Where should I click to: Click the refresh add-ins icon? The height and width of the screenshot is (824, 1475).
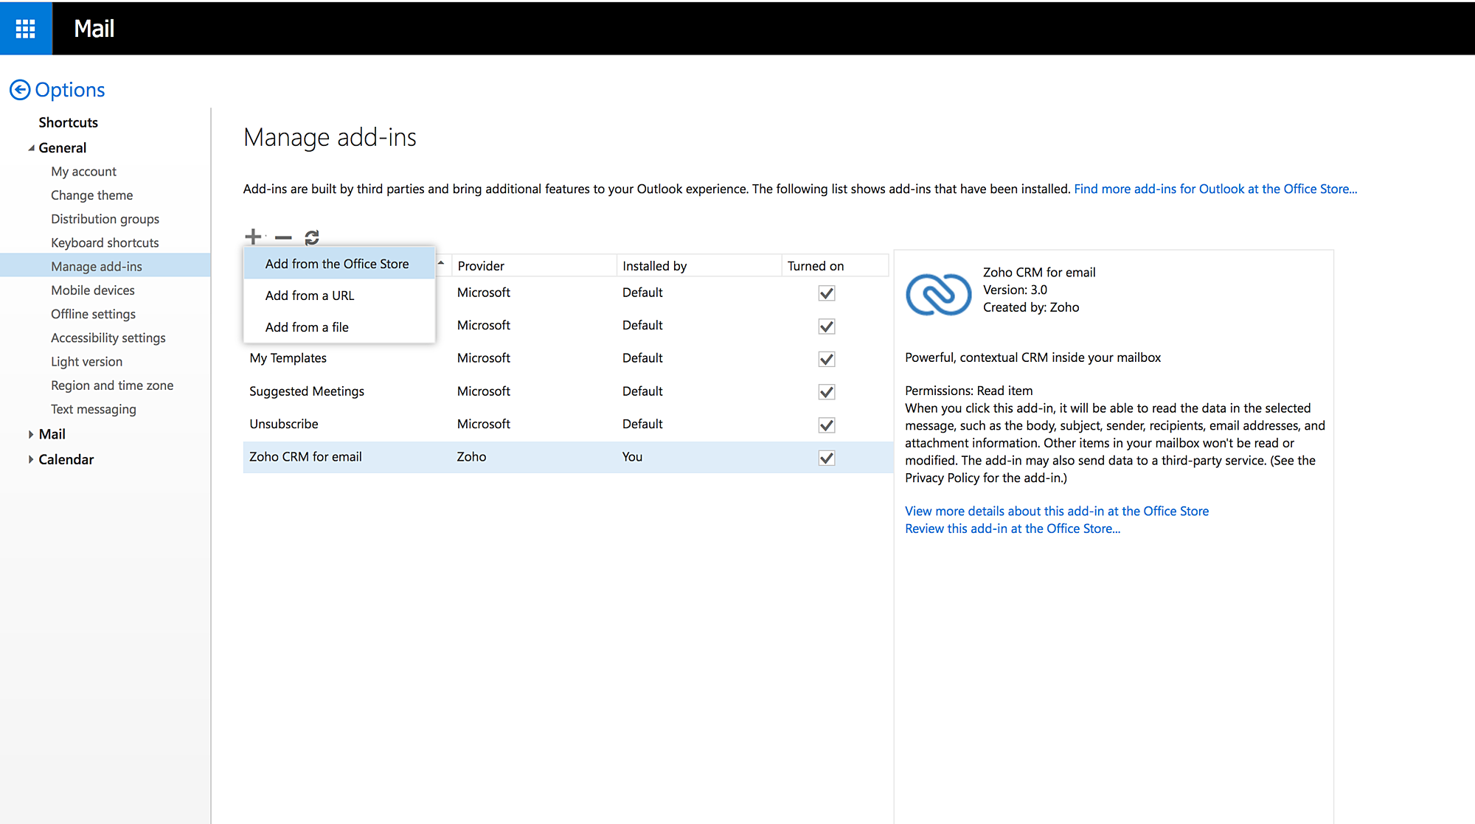(x=312, y=237)
